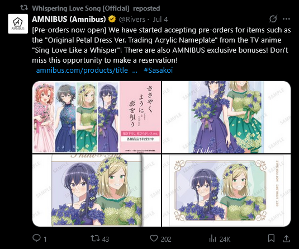This screenshot has width=299, height=249.
Task: Open the three-dot more options menu
Action: 286,19
